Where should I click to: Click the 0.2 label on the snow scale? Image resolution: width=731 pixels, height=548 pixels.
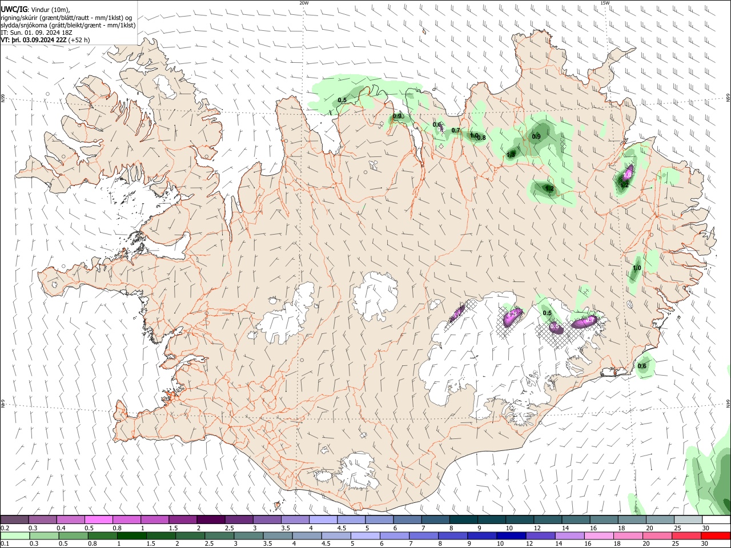(x=4, y=528)
